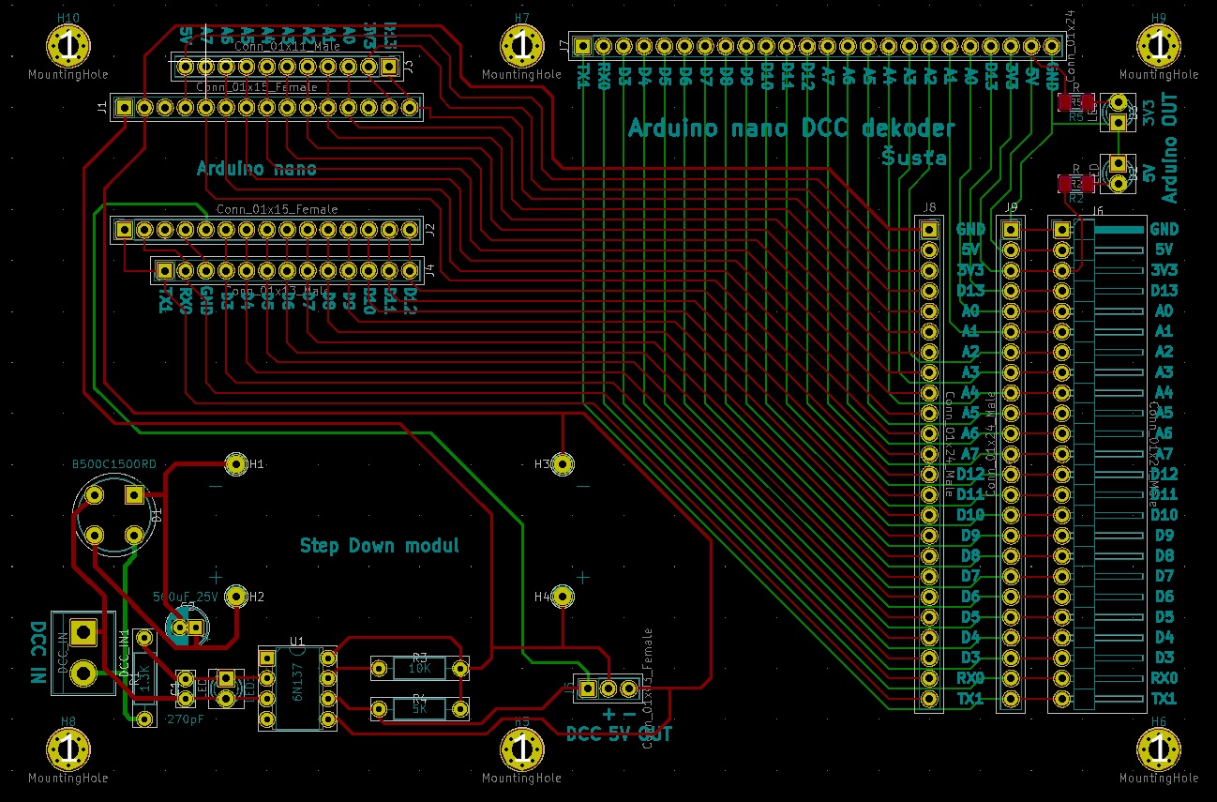1217x802 pixels.
Task: Click the first pad of connector J7
Action: 583,46
